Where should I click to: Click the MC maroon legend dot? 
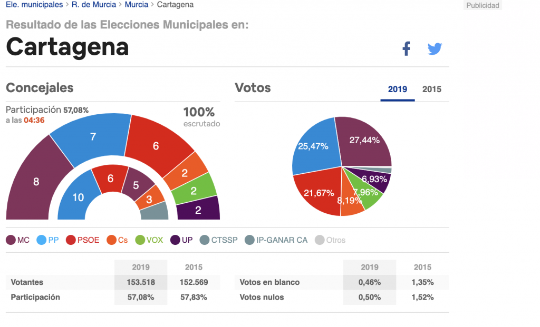(x=11, y=240)
